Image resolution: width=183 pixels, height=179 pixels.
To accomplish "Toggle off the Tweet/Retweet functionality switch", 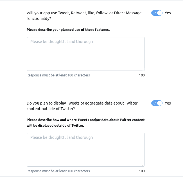I will 157,13.
